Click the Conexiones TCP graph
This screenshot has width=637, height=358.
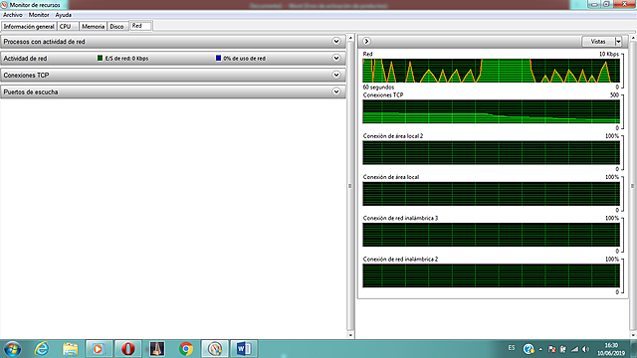491,111
